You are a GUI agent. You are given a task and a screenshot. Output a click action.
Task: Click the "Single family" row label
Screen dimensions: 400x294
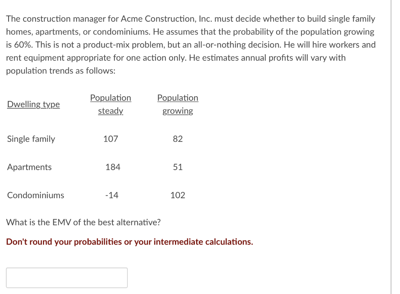point(31,139)
